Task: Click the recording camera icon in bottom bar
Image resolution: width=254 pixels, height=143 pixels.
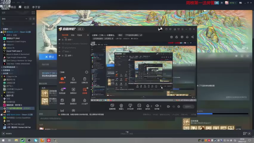Action: click(168, 106)
